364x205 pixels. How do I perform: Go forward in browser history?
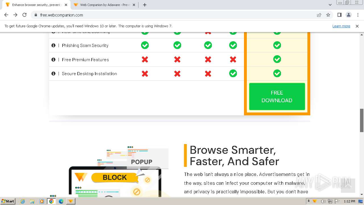15,15
